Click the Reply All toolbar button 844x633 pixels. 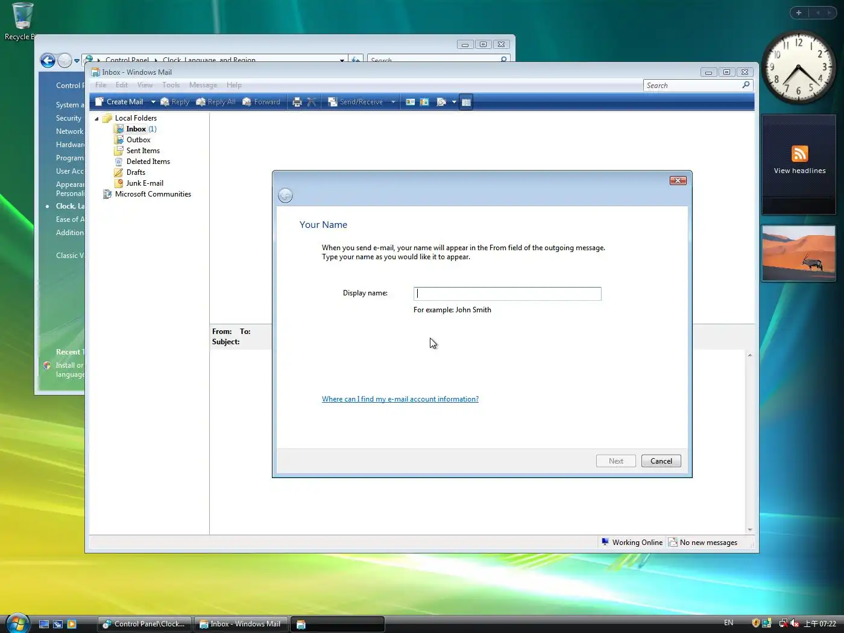coord(216,102)
